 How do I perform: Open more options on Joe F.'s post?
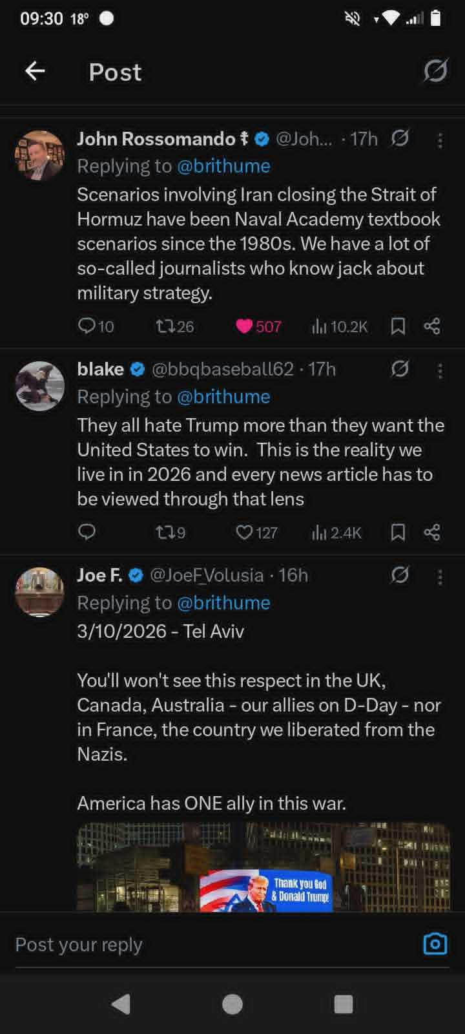tap(440, 576)
